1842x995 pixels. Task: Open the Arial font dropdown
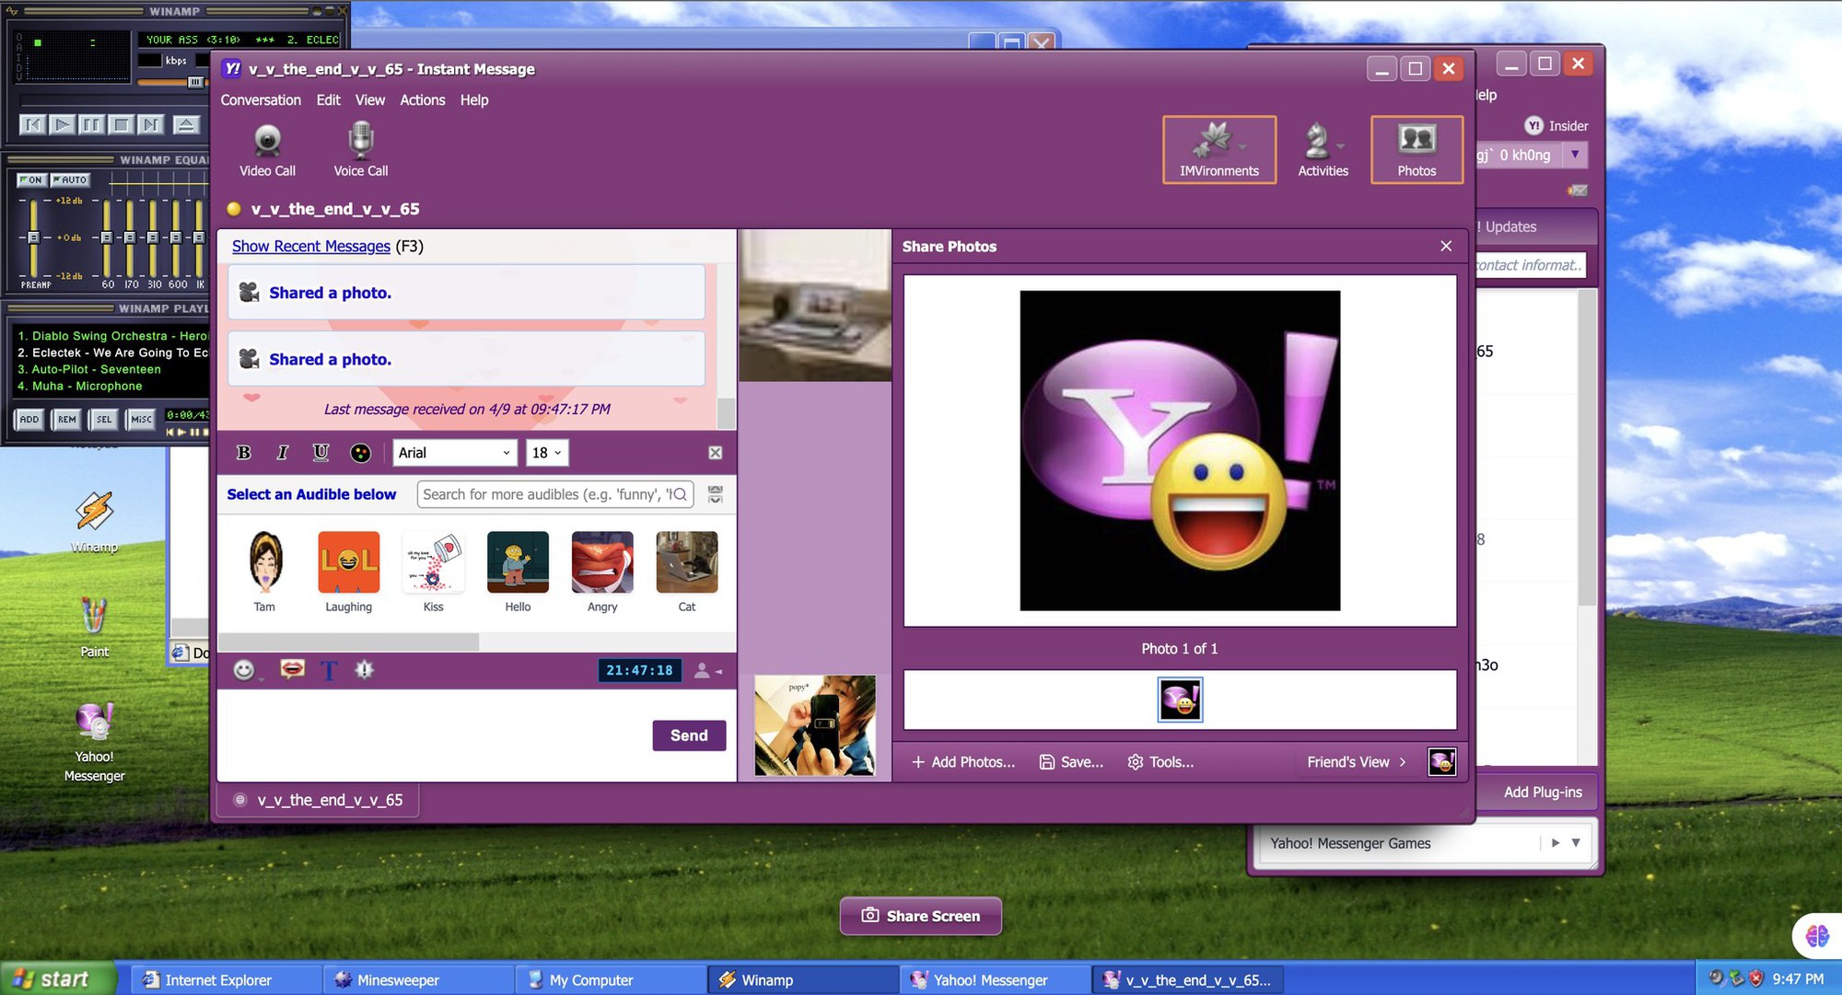(454, 452)
